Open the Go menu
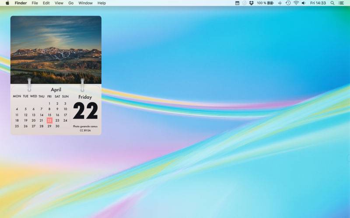Image resolution: width=350 pixels, height=218 pixels. click(x=71, y=3)
